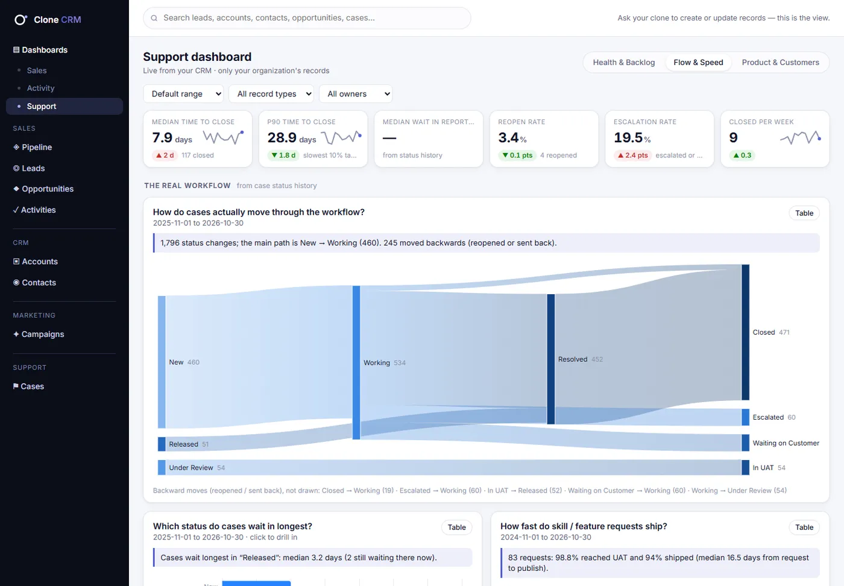Click the Median Time to Close sparkline
The height and width of the screenshot is (586, 844).
tap(223, 137)
